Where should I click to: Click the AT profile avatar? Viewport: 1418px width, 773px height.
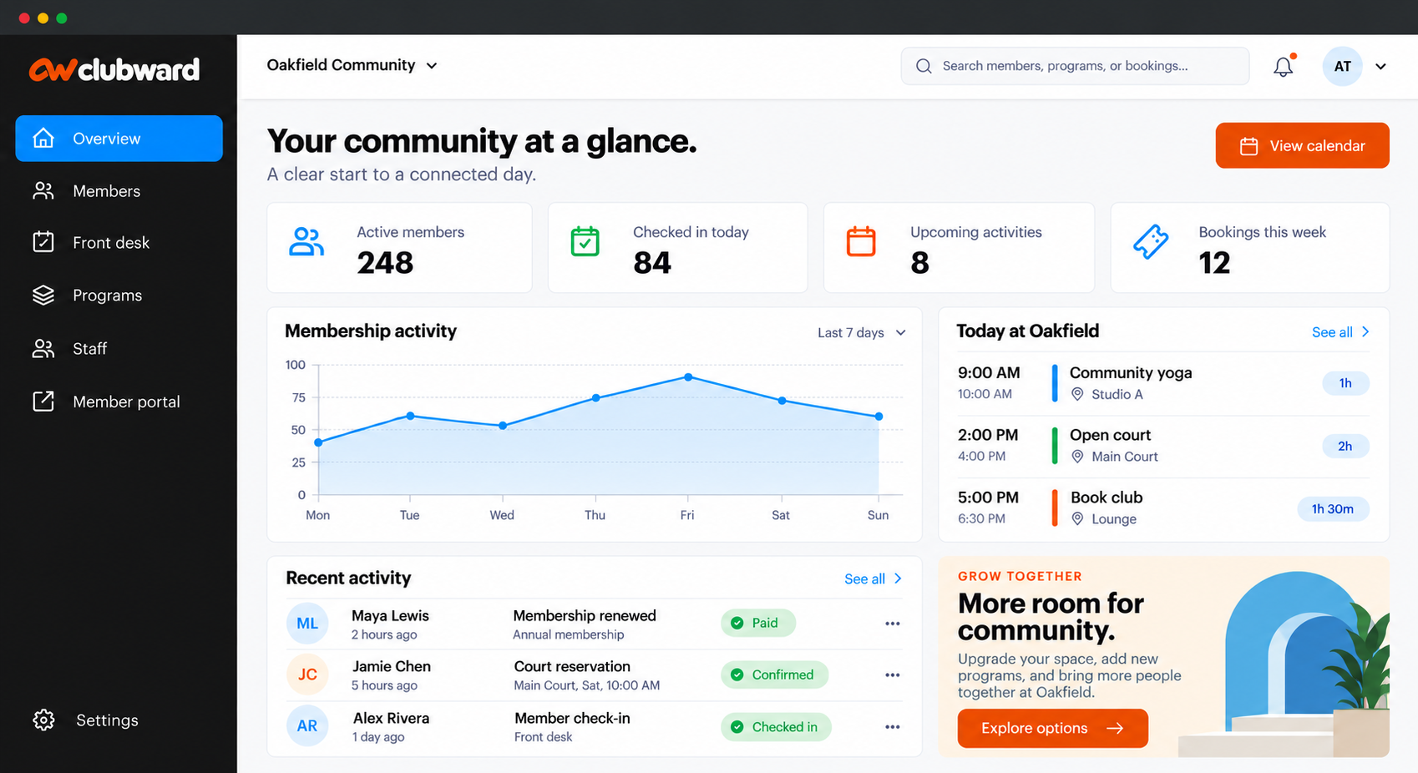pos(1343,67)
